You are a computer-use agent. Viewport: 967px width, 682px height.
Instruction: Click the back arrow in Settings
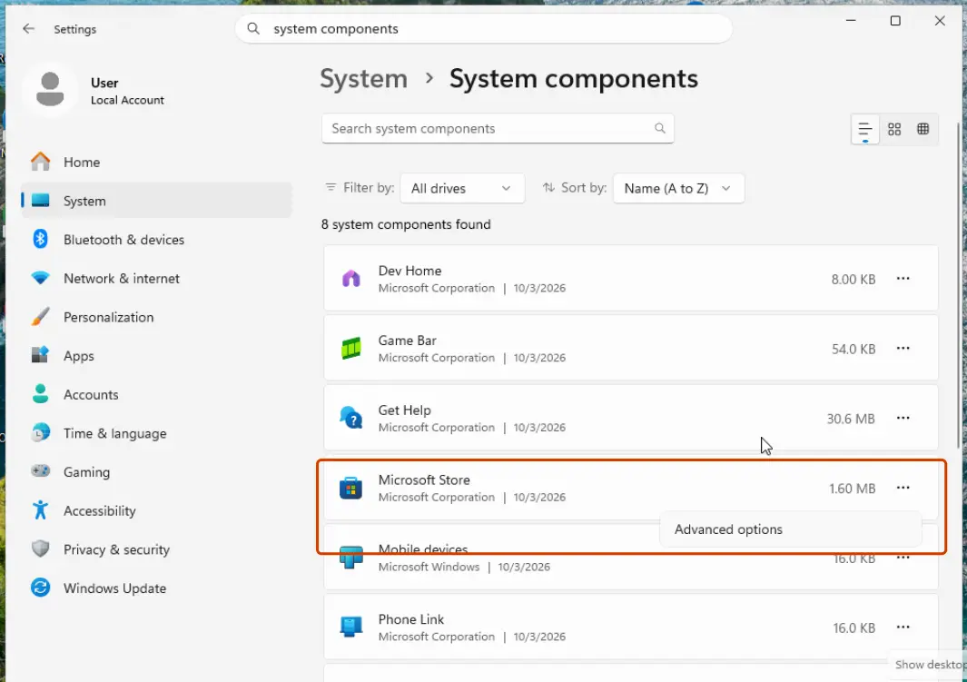coord(28,29)
